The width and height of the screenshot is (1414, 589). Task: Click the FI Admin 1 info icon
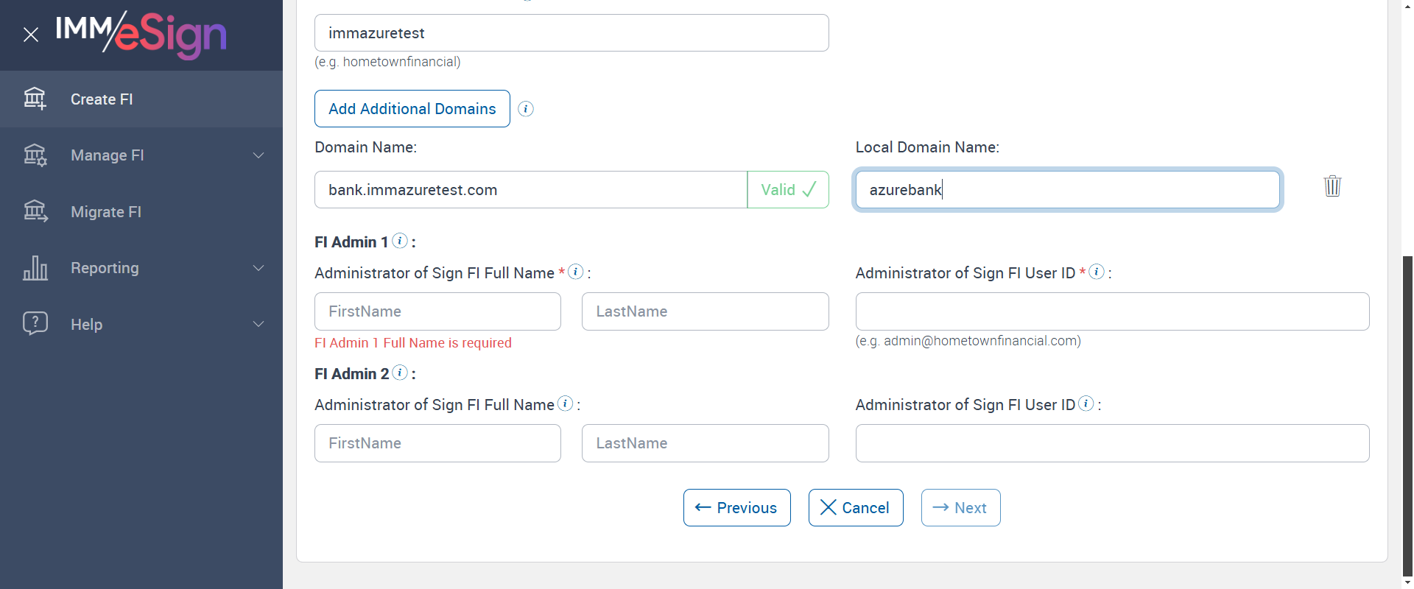point(400,241)
